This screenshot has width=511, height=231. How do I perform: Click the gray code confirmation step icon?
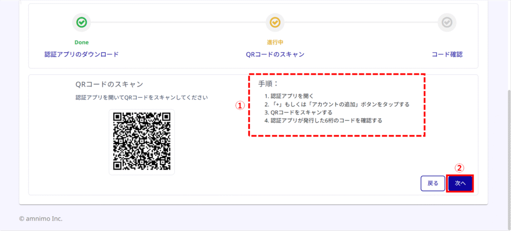[x=447, y=22]
